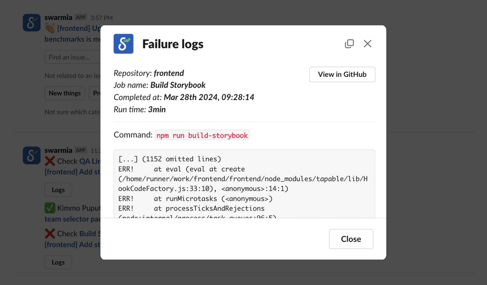The width and height of the screenshot is (487, 285).
Task: Open Logs under the QA check message
Action: pos(58,190)
